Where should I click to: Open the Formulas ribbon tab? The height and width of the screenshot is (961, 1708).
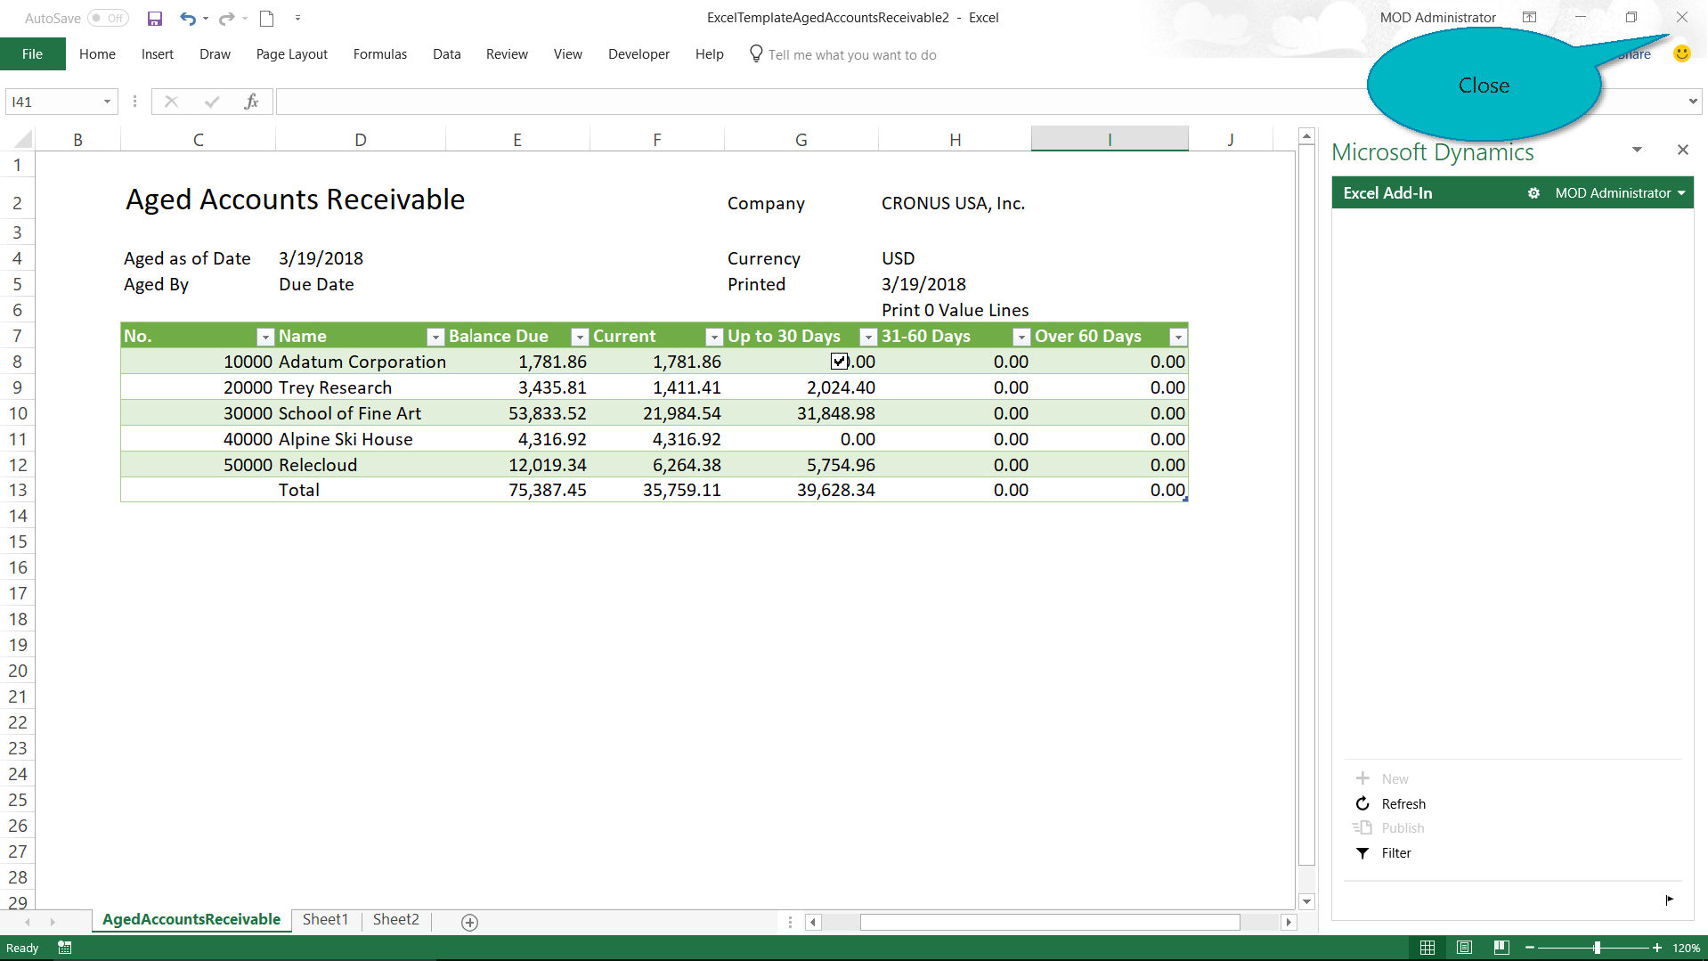(x=379, y=54)
